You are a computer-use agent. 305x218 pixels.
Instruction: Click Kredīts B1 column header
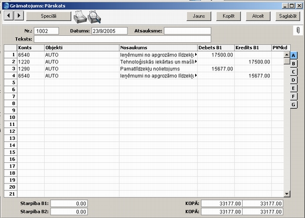click(x=253, y=47)
